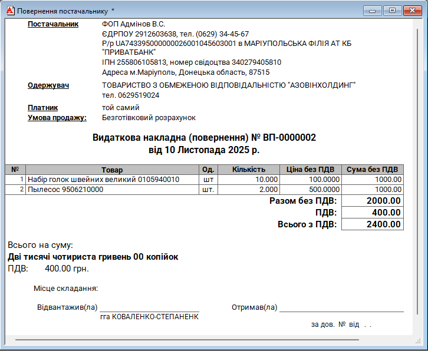Image resolution: width=428 pixels, height=351 pixels.
Task: Select the Ціна без ПДВ header cell
Action: 310,170
